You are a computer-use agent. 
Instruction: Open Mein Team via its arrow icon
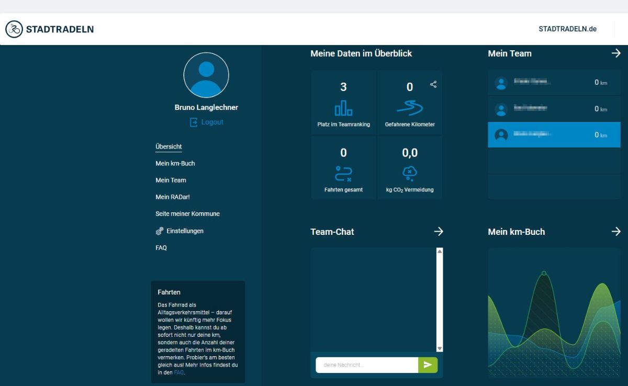click(616, 53)
